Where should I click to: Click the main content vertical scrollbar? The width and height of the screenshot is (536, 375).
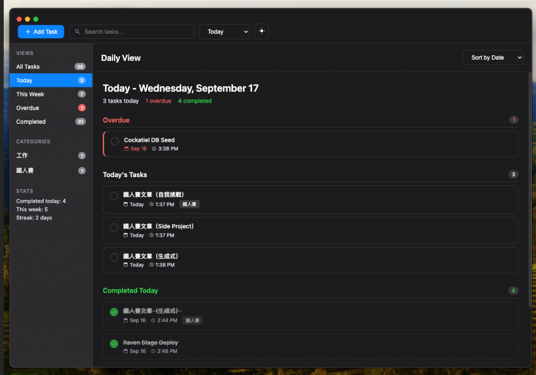click(x=530, y=190)
